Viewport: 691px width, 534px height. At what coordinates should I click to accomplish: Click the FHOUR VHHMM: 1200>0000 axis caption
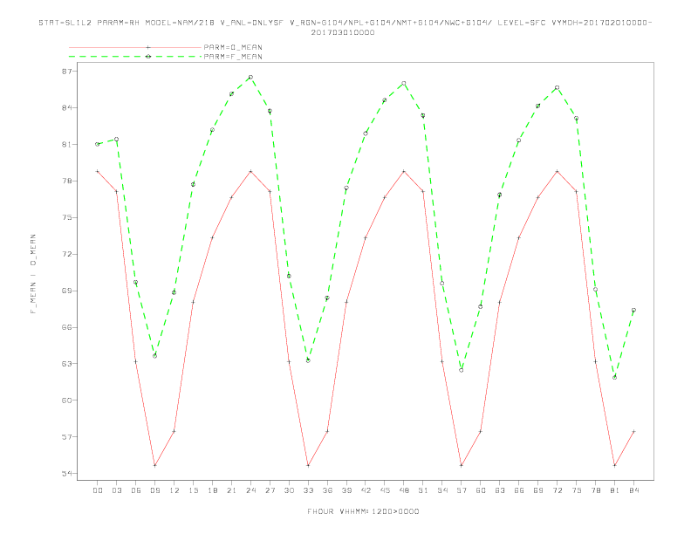363,511
